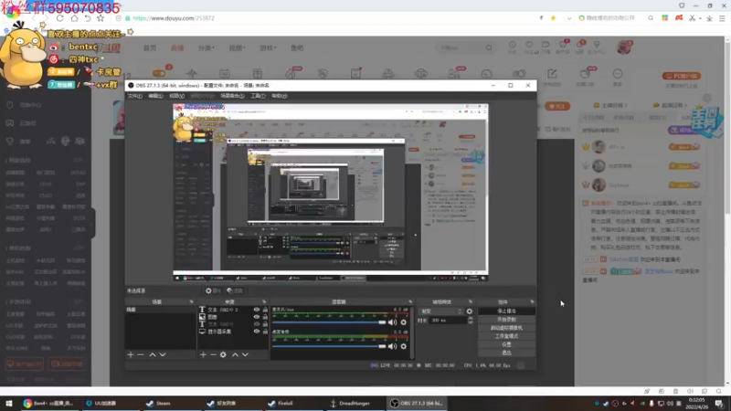Image resolution: width=731 pixels, height=411 pixels.
Task: Open transition properties gear in Scene Transitions panel
Action: pos(470,311)
